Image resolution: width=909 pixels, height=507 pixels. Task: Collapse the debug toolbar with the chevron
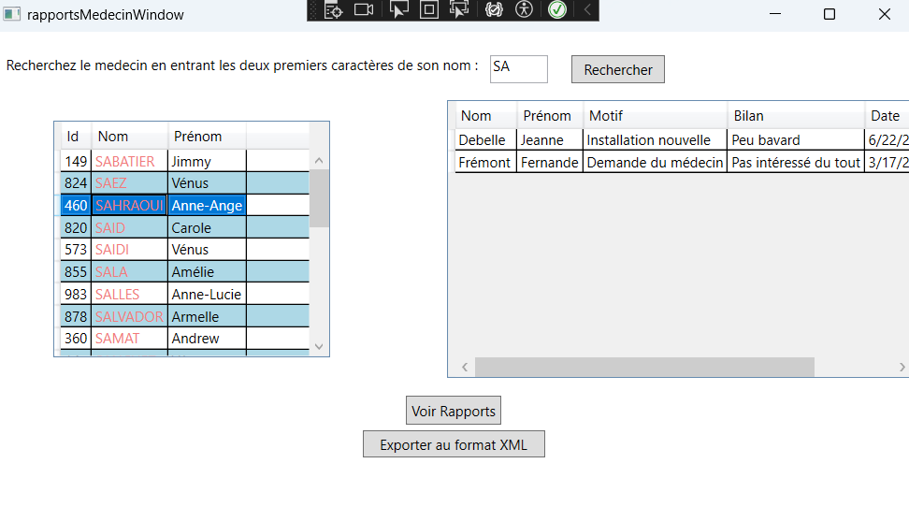coord(587,10)
